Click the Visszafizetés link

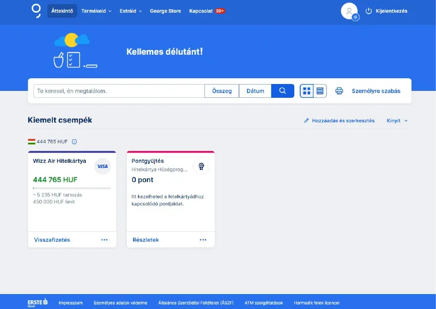click(x=52, y=240)
